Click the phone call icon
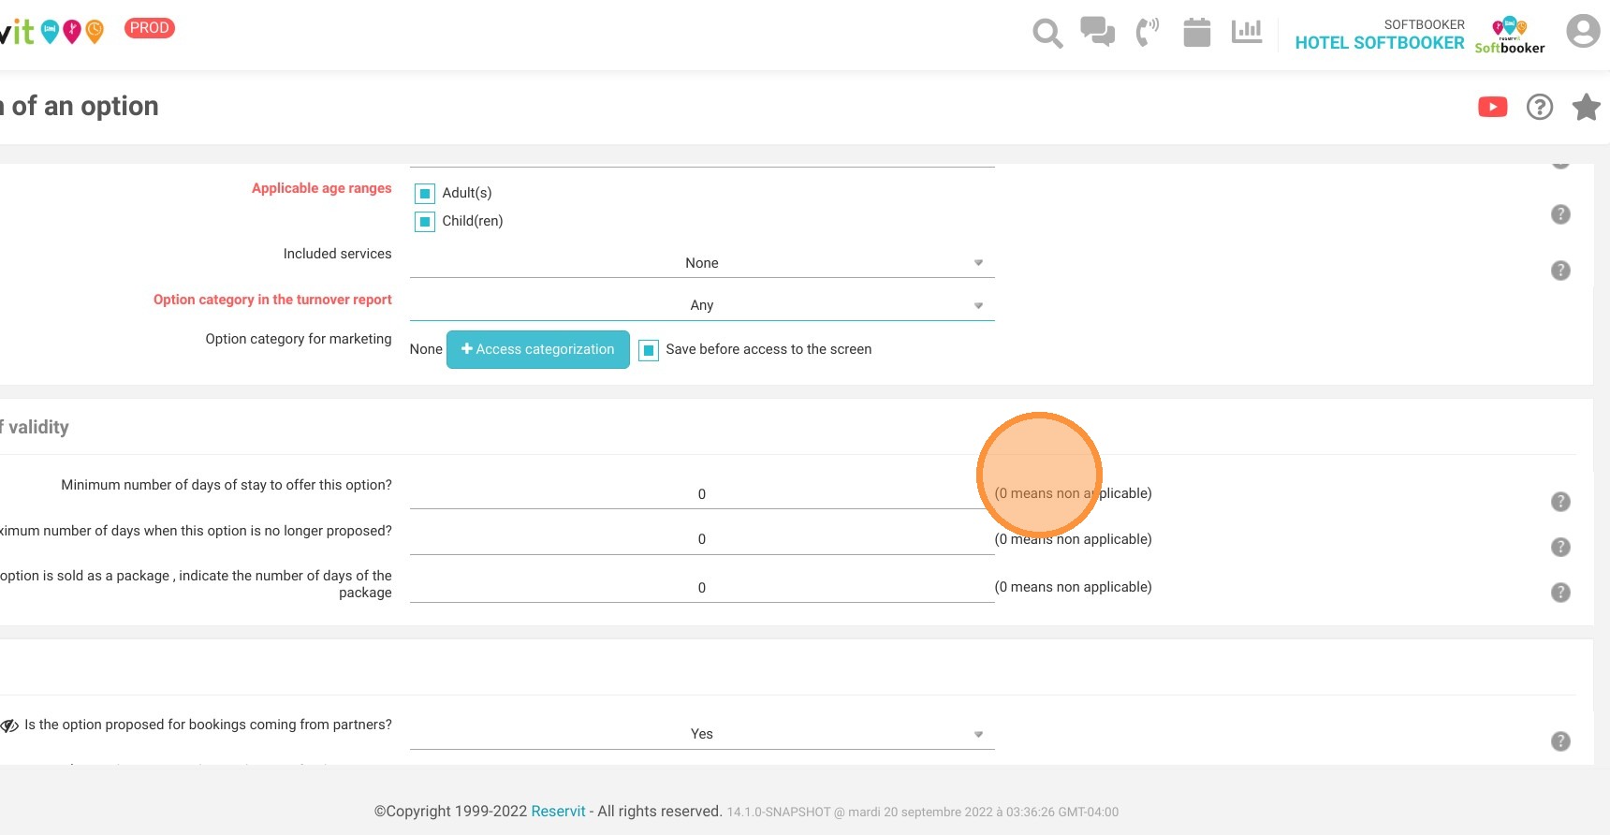The height and width of the screenshot is (835, 1610). click(1147, 32)
